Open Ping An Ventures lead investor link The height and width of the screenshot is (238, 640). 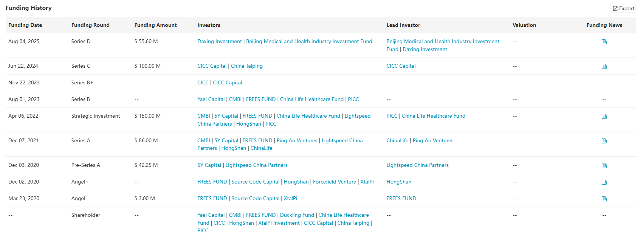coord(433,141)
